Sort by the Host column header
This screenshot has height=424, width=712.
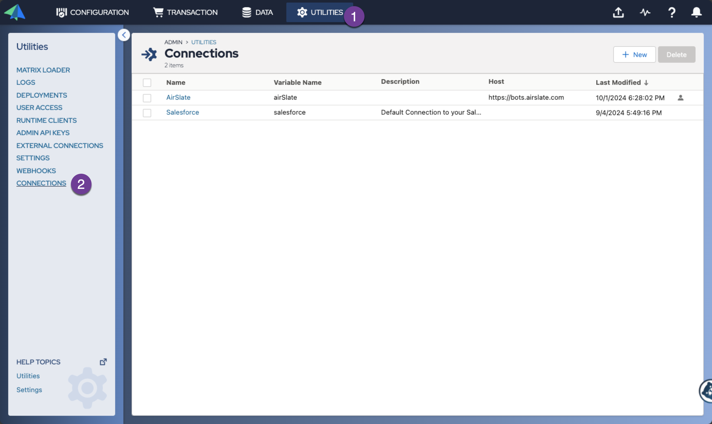pyautogui.click(x=496, y=81)
